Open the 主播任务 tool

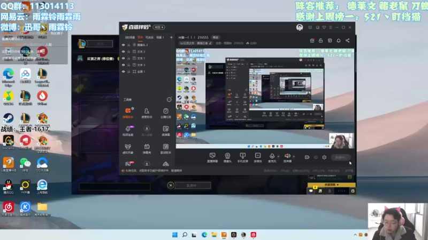click(x=166, y=113)
